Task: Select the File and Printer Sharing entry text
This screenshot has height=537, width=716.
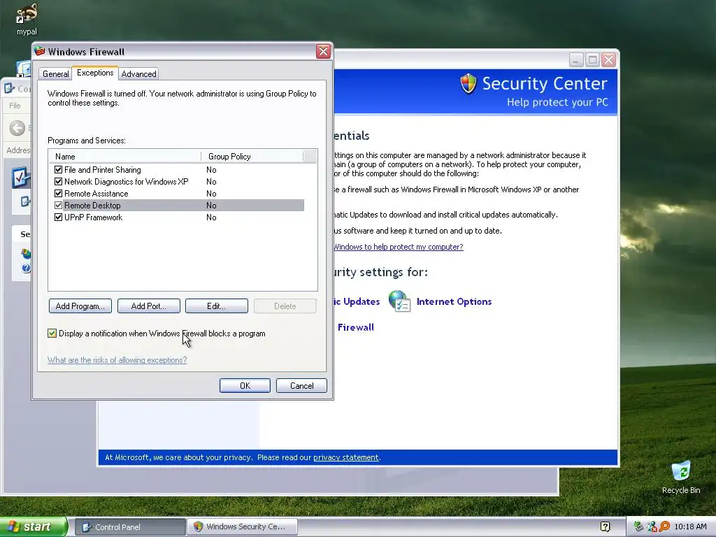Action: click(x=102, y=170)
